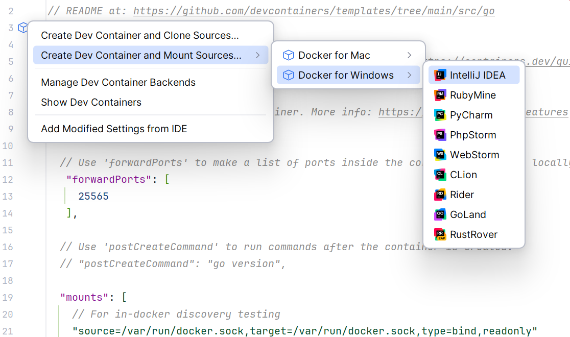Click the Docker for Windows cube icon
The image size is (570, 337).
(288, 75)
